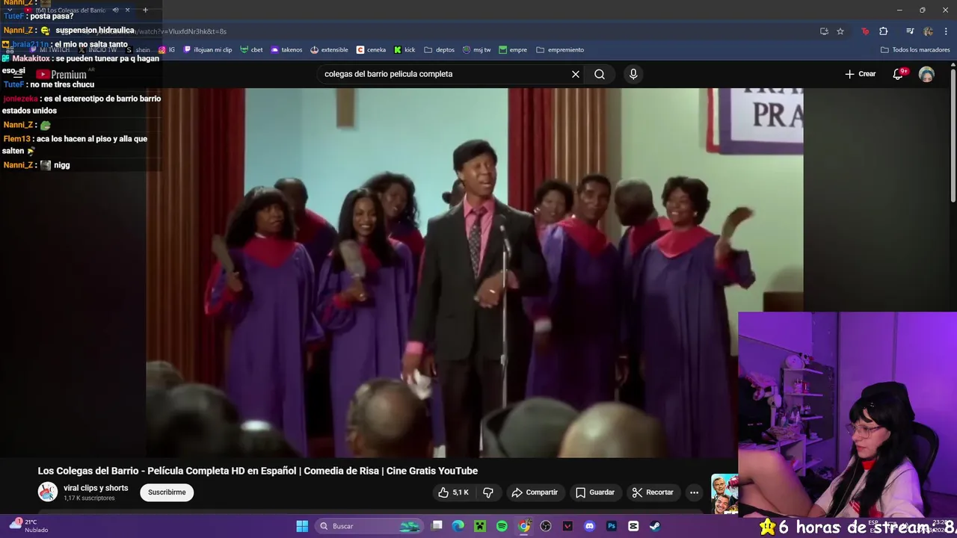Click the video player to pause
The width and height of the screenshot is (957, 538).
pos(475,273)
